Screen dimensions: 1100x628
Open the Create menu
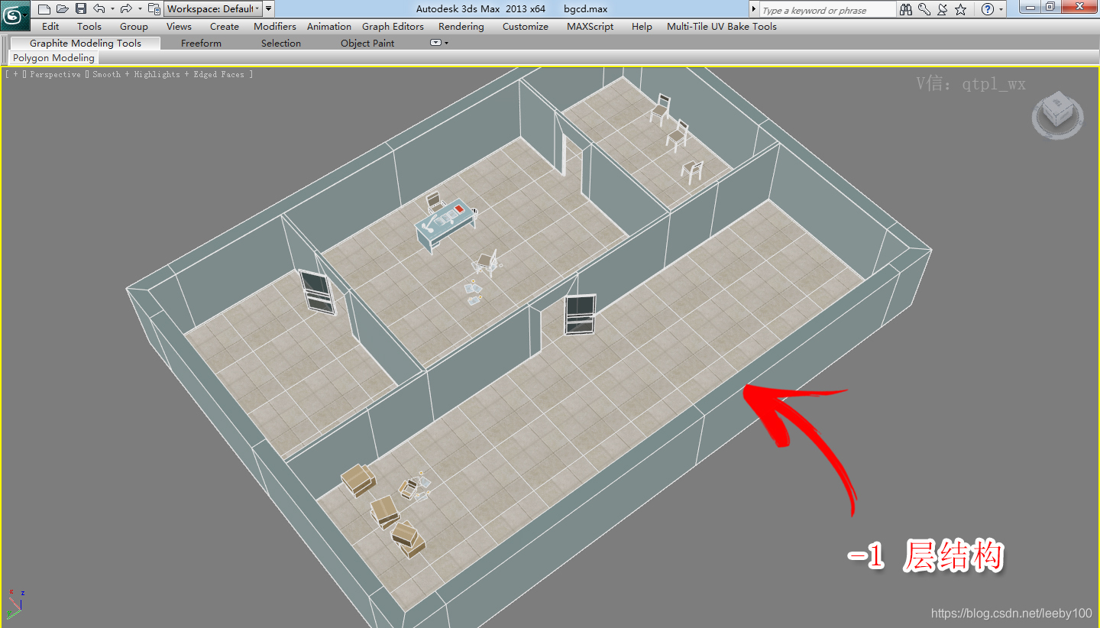tap(225, 26)
